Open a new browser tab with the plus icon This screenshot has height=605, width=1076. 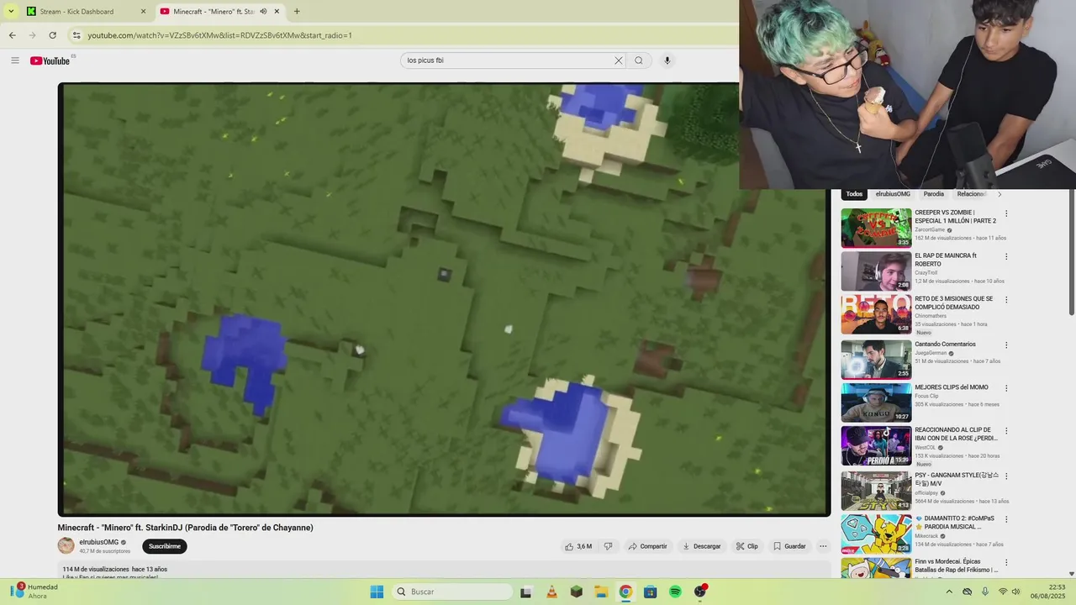297,12
